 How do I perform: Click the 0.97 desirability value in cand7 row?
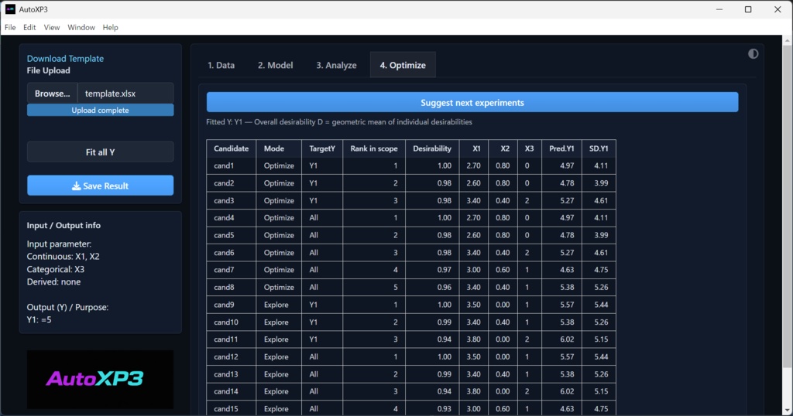(x=432, y=270)
